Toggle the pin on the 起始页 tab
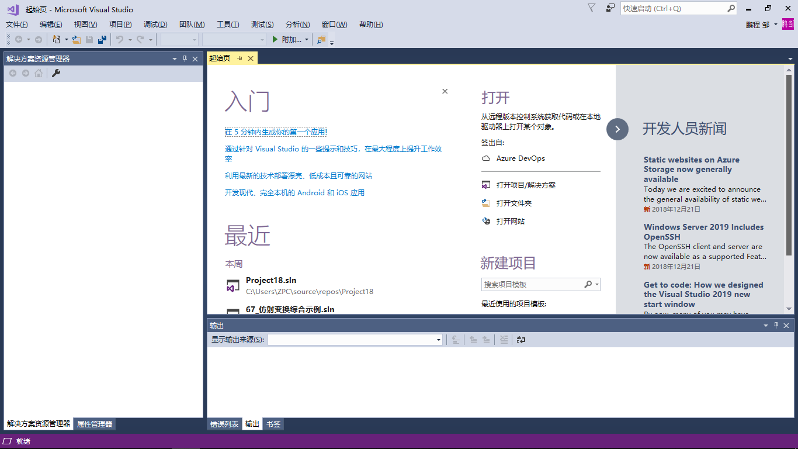 (241, 58)
